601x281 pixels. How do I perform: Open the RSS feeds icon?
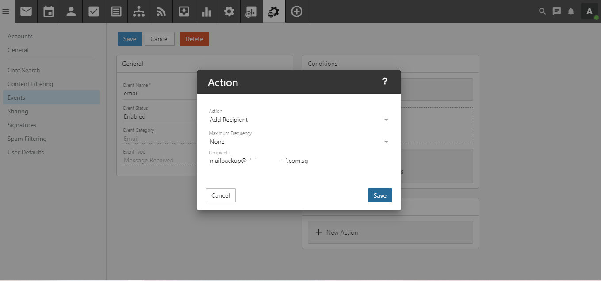[161, 11]
